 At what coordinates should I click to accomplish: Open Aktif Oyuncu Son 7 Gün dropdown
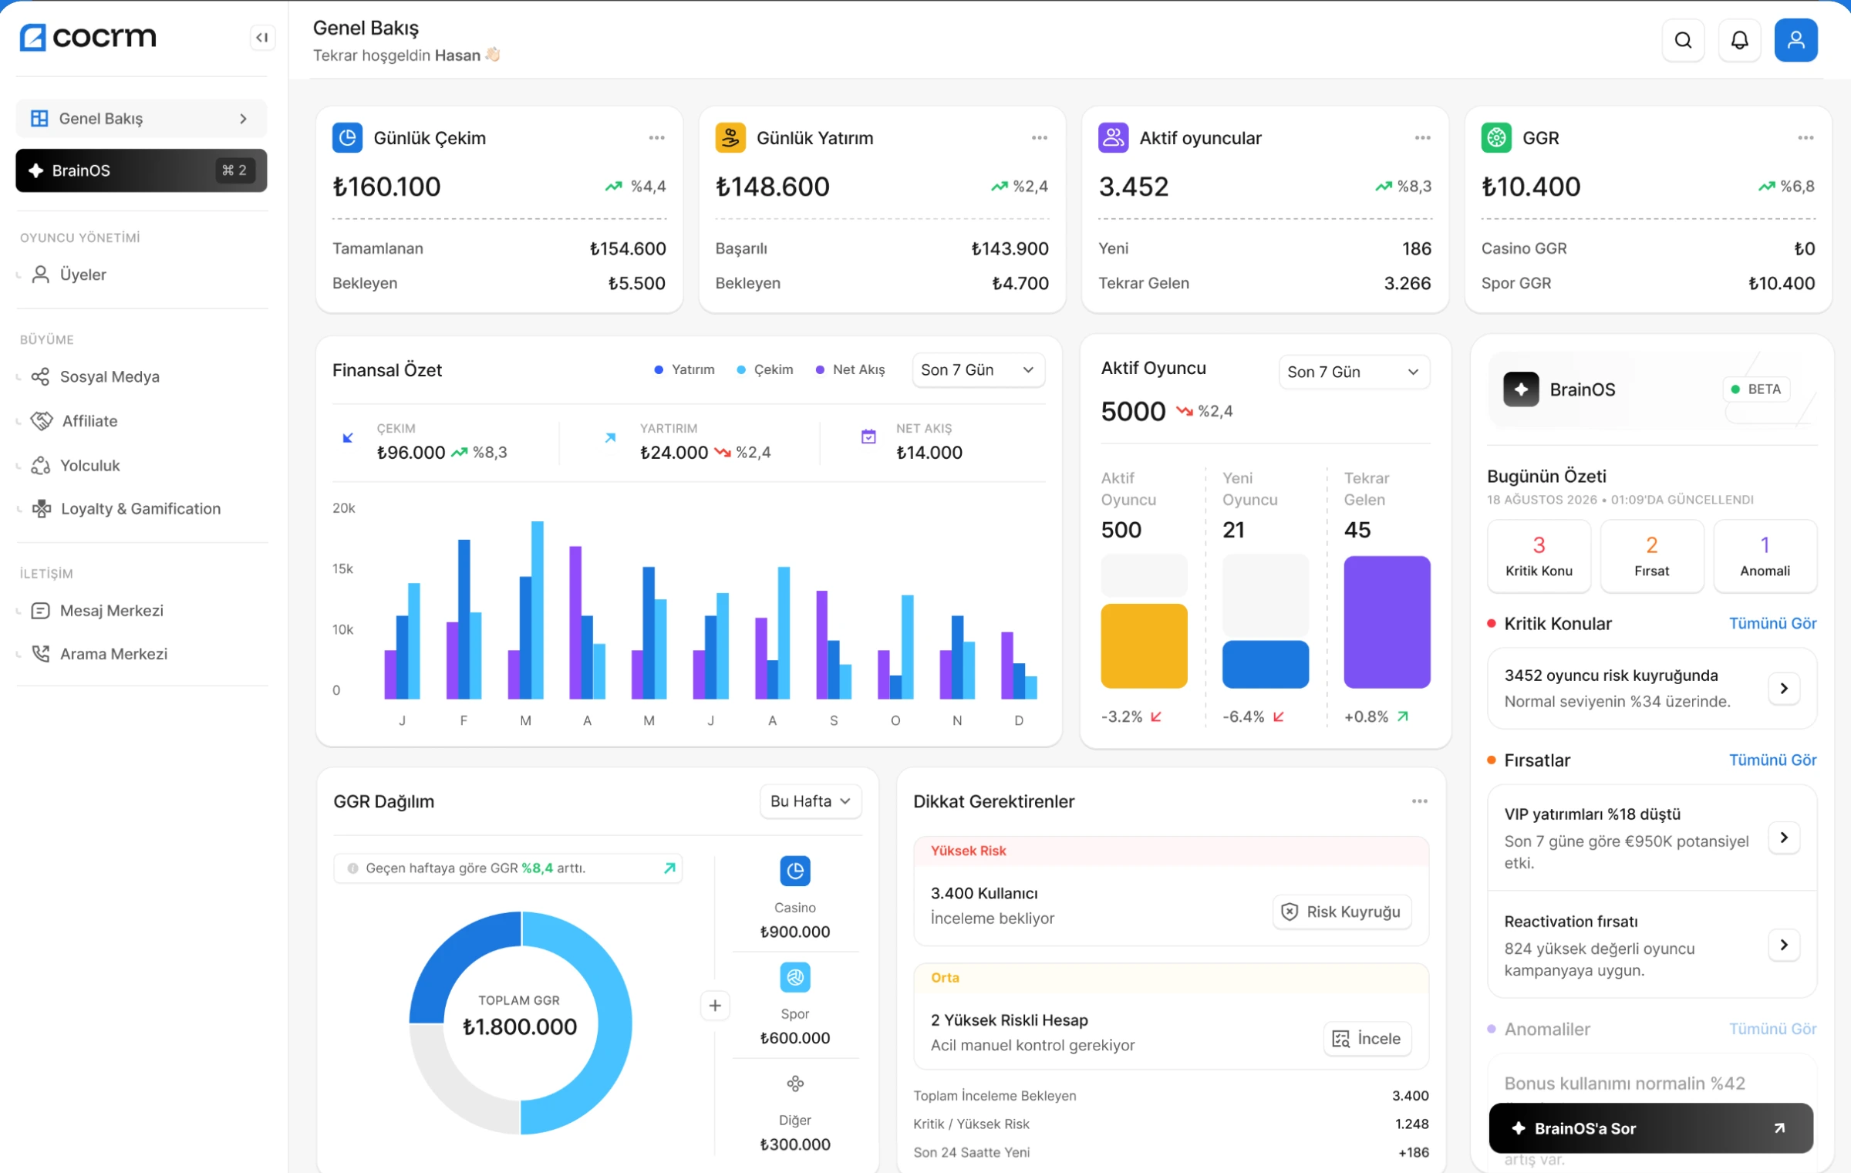pos(1354,372)
